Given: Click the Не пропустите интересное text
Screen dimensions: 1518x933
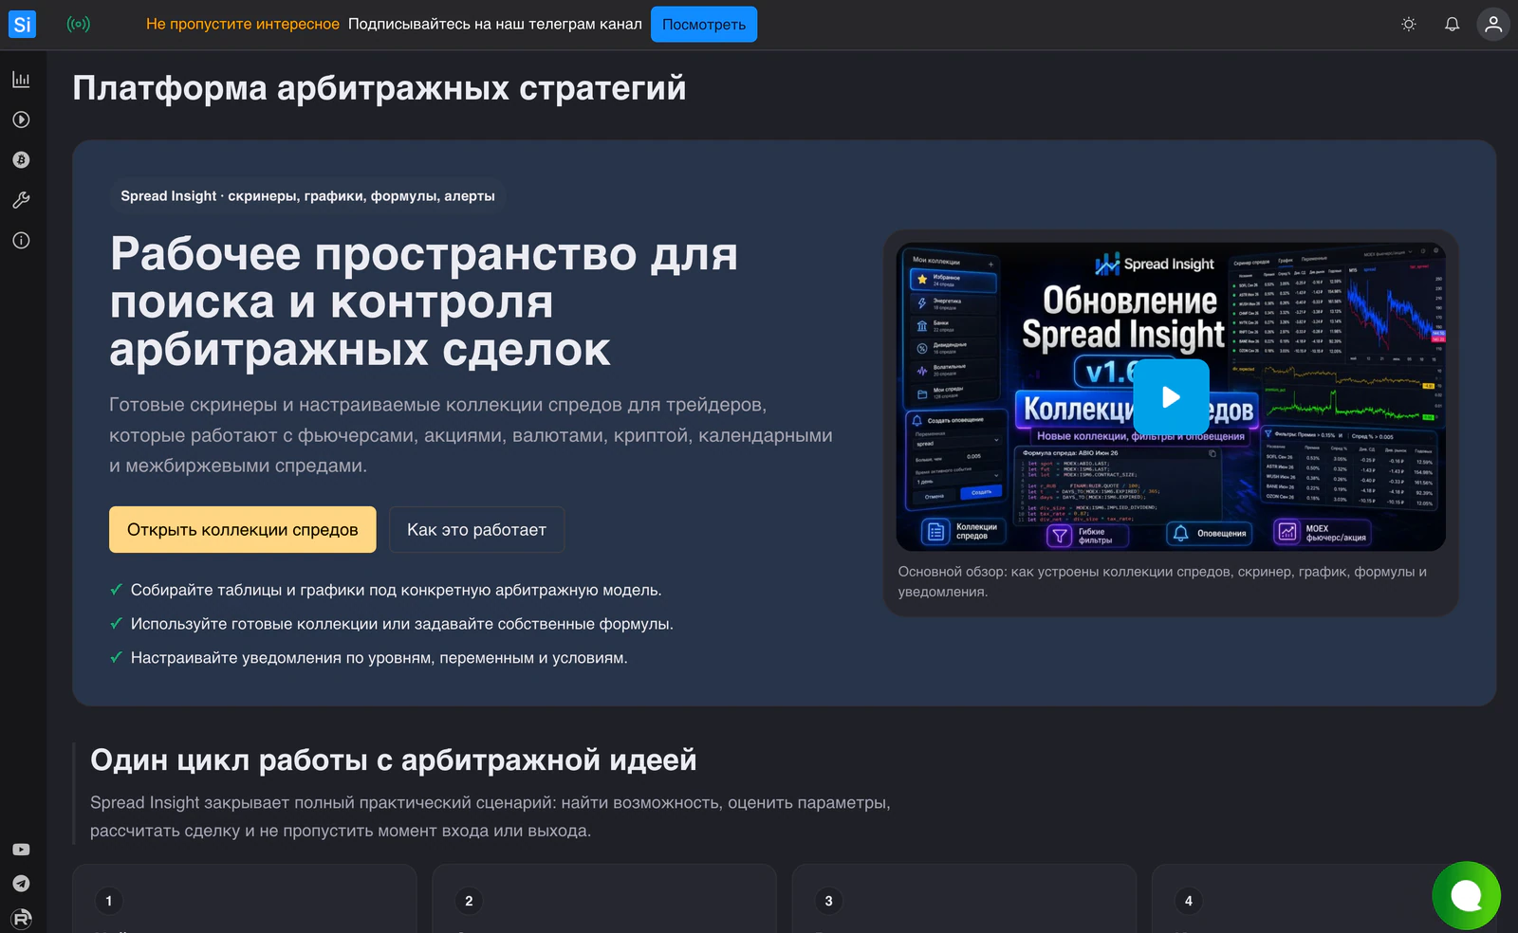Looking at the screenshot, I should (243, 24).
